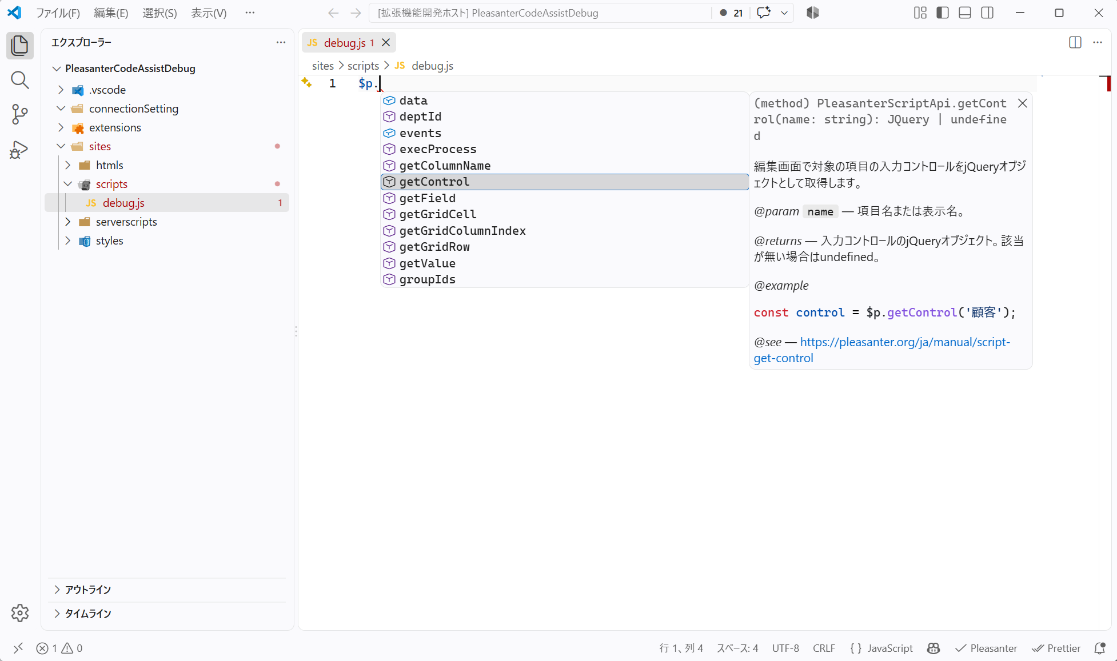The height and width of the screenshot is (661, 1117).
Task: Open the Search view in activity bar
Action: 20,80
